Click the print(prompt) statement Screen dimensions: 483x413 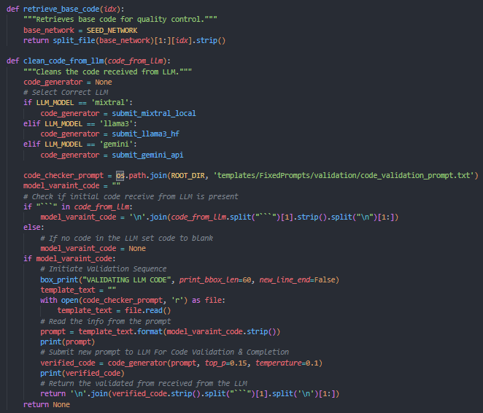pos(67,342)
